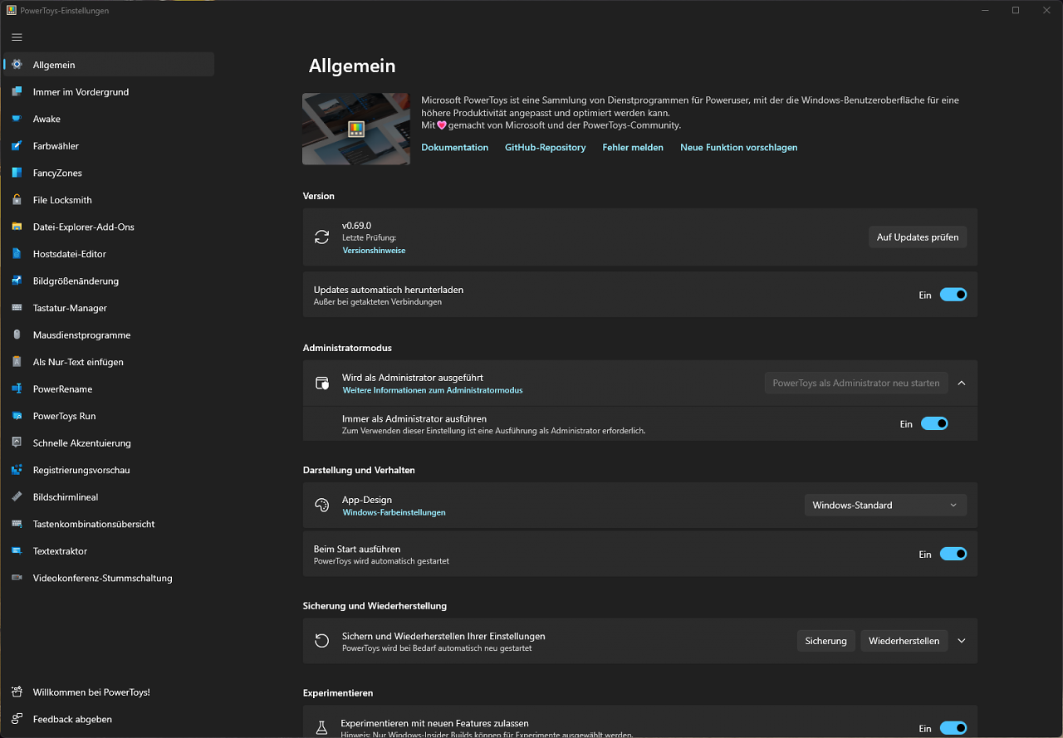Click the PowerRename sidebar icon
This screenshot has width=1063, height=738.
click(17, 389)
